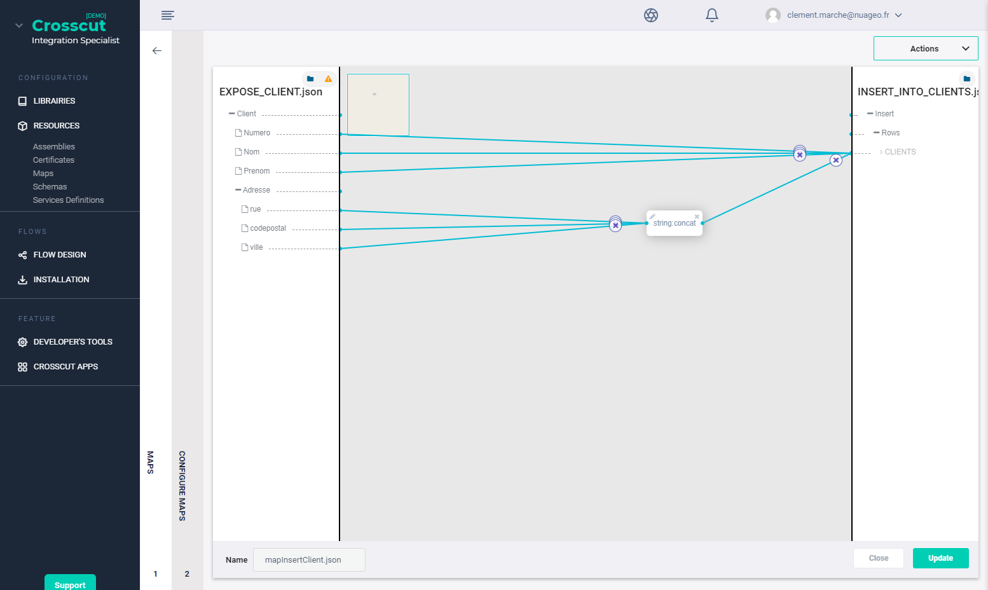
Task: Click file icon beside Numero
Action: click(238, 133)
